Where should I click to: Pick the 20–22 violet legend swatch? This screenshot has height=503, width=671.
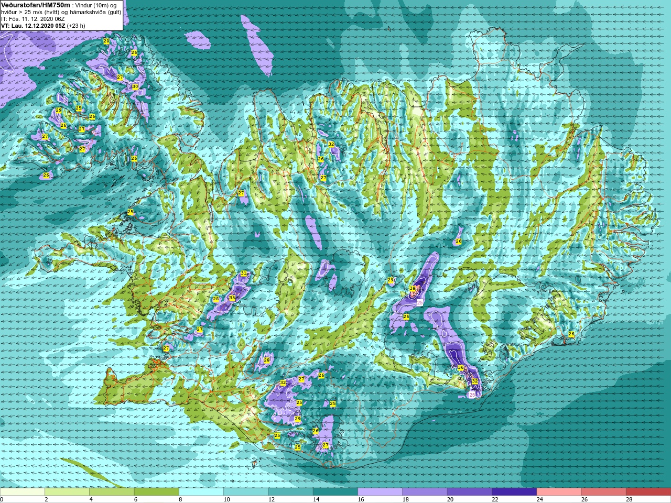(x=470, y=491)
